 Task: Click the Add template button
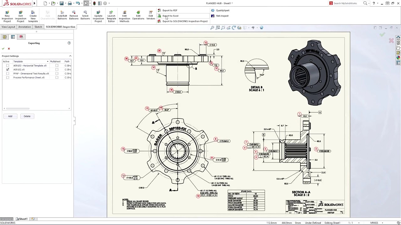click(x=10, y=116)
